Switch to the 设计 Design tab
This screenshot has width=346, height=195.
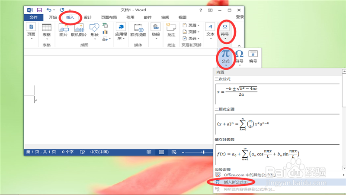88,17
